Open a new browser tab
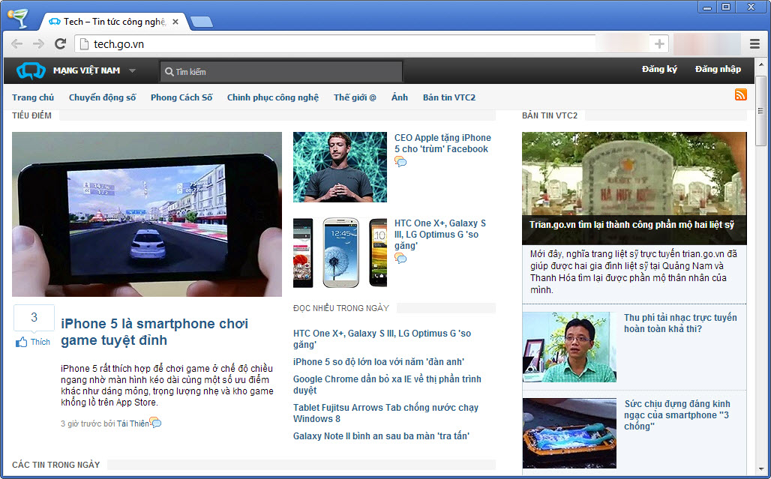This screenshot has height=479, width=771. point(201,22)
